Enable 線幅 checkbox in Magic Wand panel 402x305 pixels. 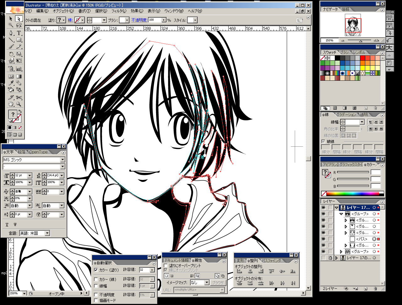(x=96, y=286)
